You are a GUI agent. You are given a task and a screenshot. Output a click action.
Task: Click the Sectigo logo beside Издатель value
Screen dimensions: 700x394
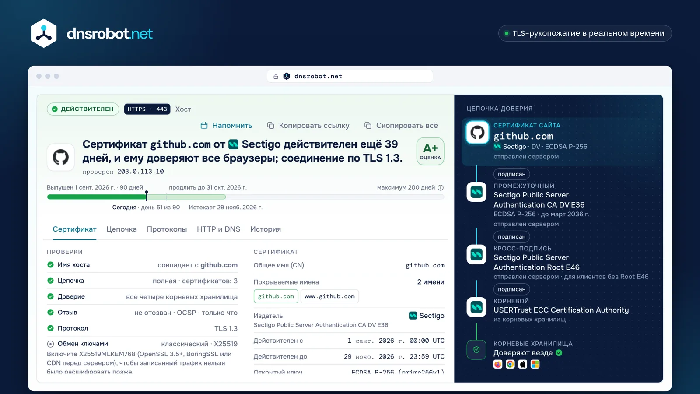pyautogui.click(x=413, y=316)
